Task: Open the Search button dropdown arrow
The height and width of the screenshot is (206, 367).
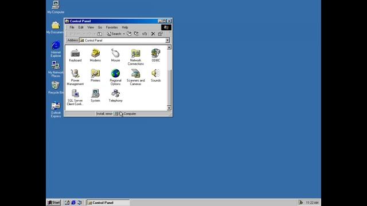Action: 124,34
